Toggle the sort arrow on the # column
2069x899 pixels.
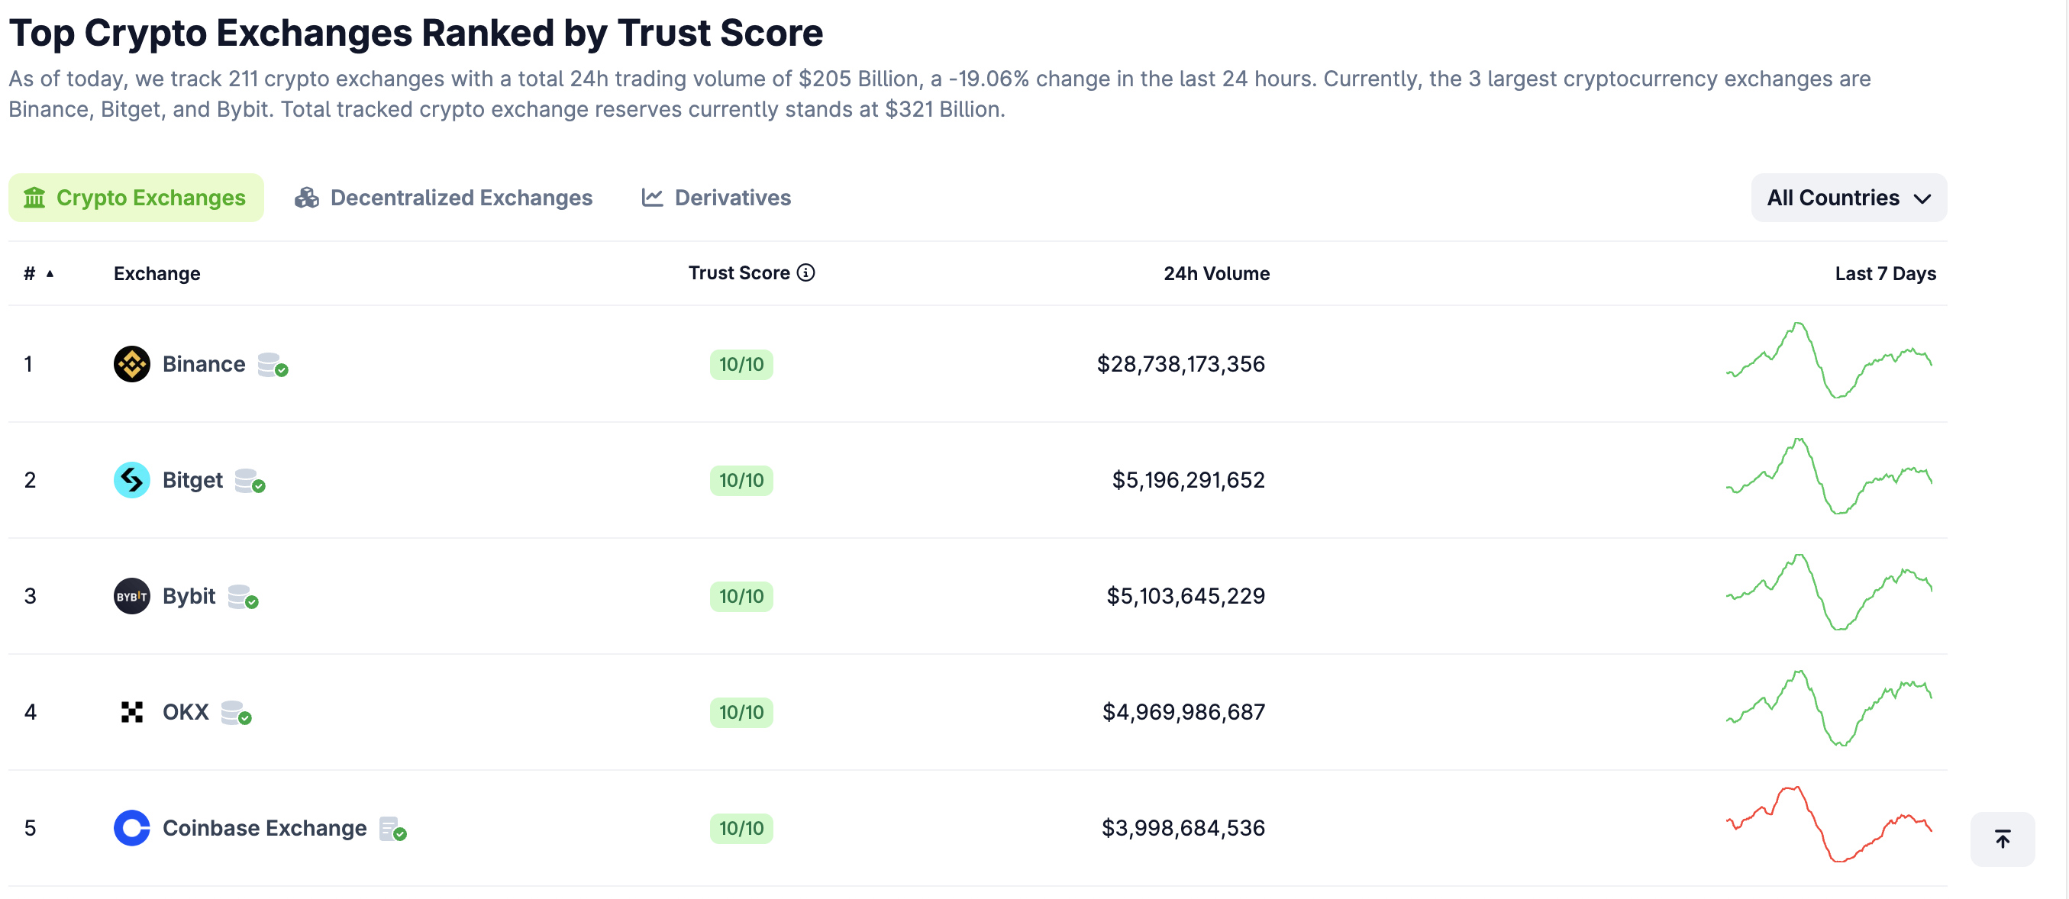pos(50,275)
